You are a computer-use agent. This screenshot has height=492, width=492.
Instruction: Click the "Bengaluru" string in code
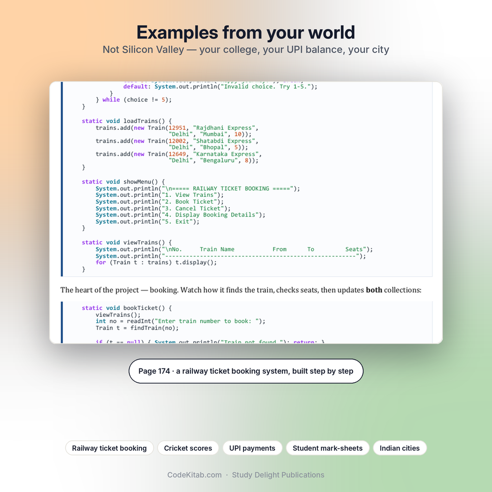pos(219,160)
